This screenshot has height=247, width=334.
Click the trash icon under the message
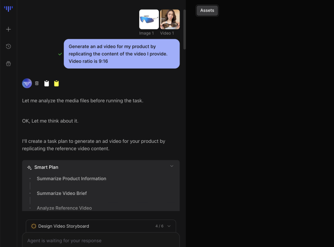pos(37,83)
